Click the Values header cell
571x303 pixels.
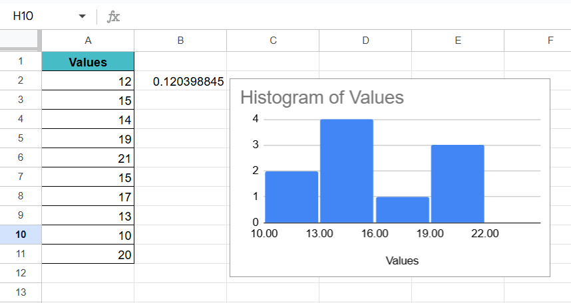point(88,62)
